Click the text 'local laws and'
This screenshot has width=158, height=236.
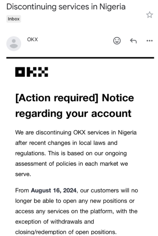pyautogui.click(x=98, y=143)
